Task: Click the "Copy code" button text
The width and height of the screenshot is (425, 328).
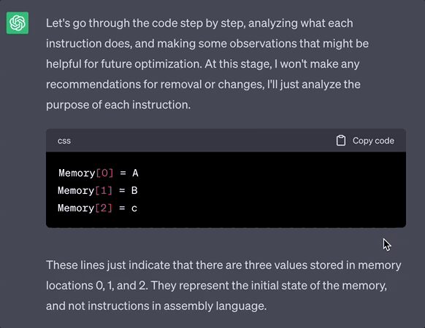Action: (373, 141)
